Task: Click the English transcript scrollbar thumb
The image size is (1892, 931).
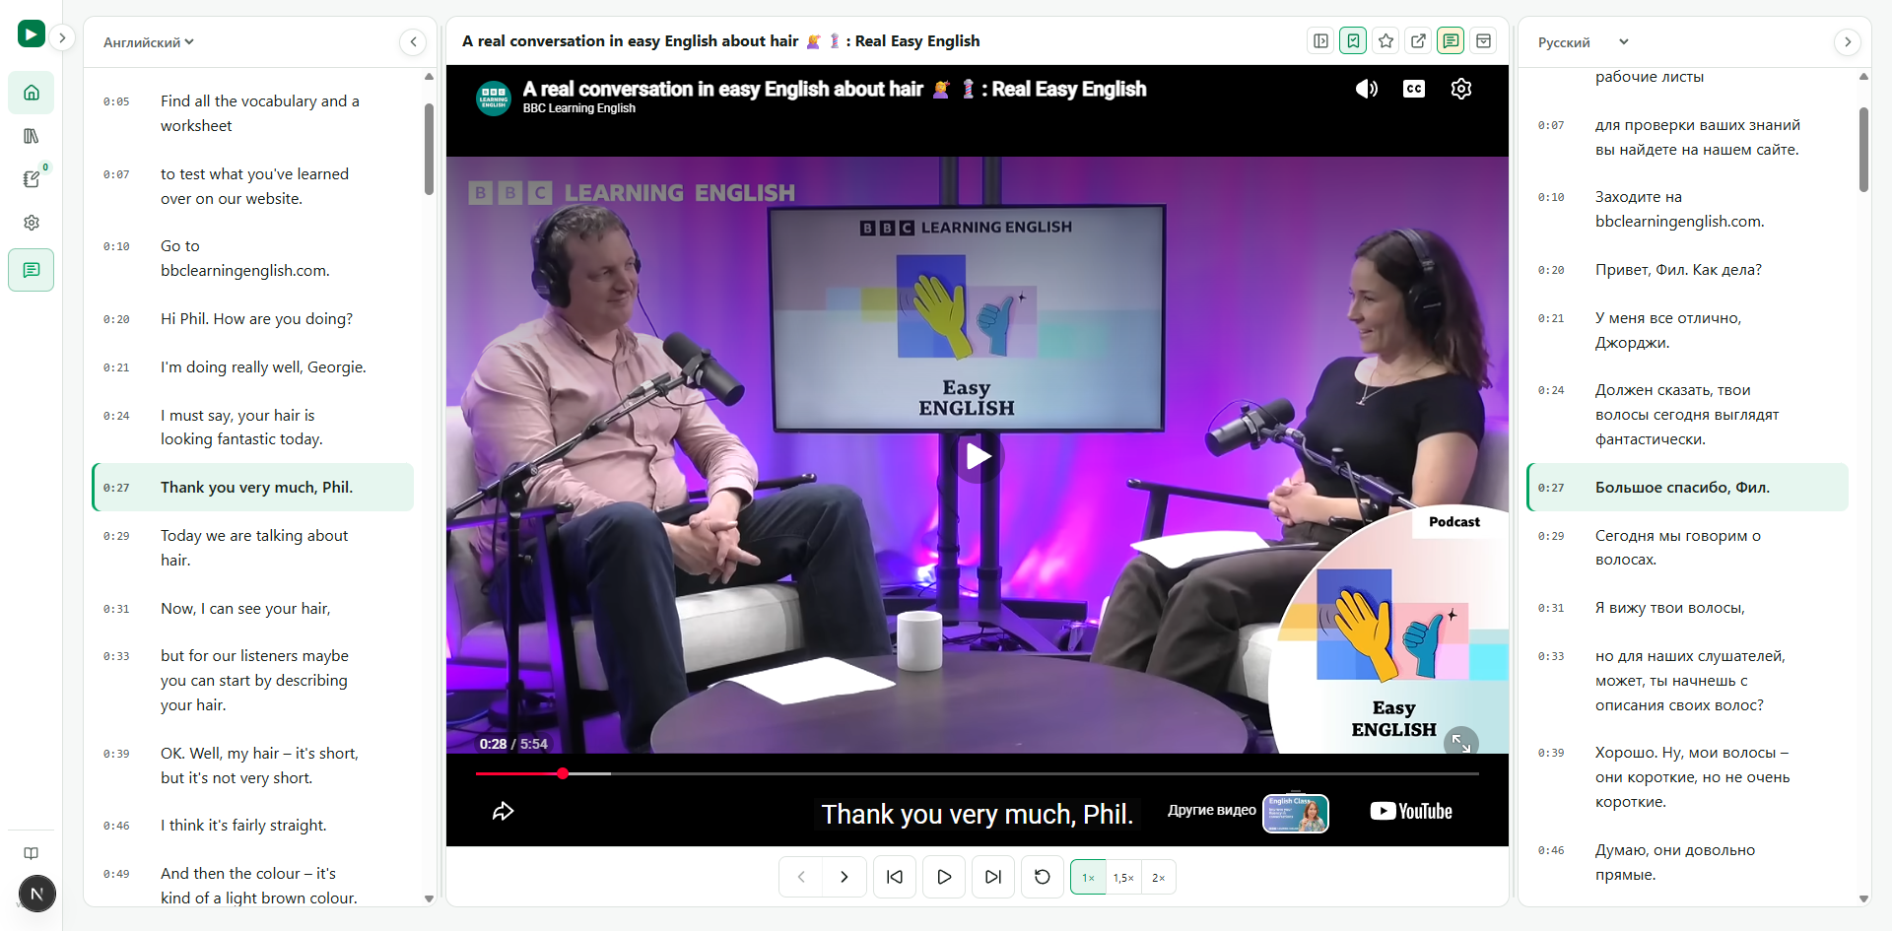Action: [x=429, y=149]
